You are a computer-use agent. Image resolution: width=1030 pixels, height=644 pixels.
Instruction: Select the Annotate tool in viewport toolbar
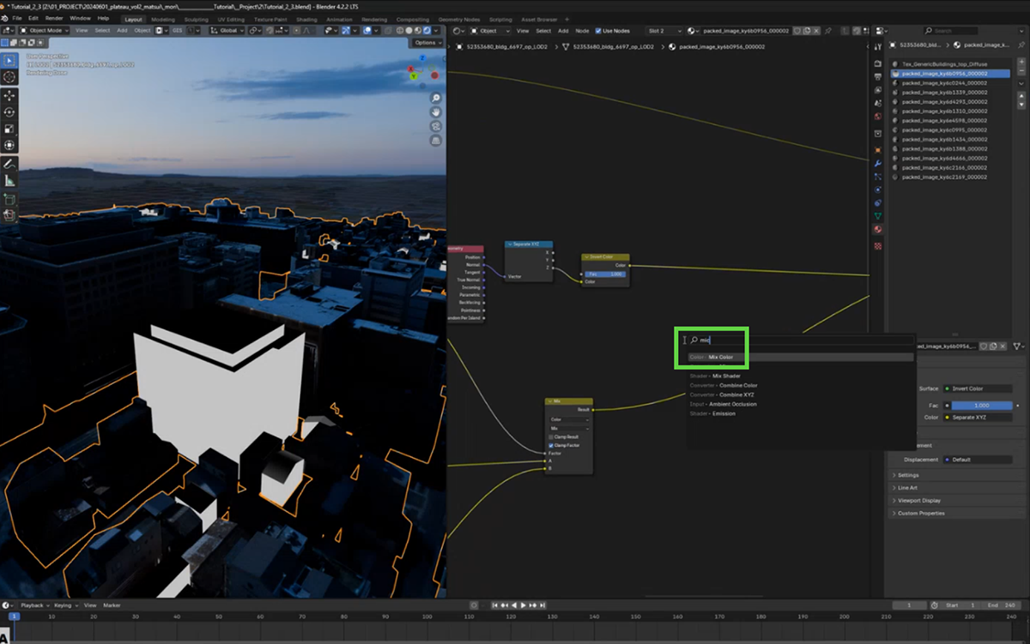click(9, 164)
